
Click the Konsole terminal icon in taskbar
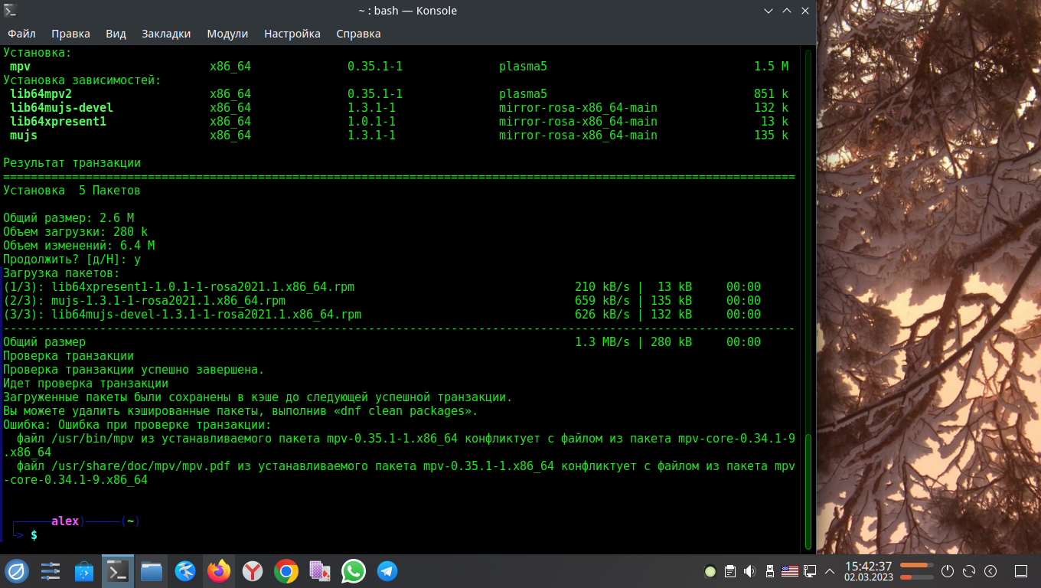118,571
